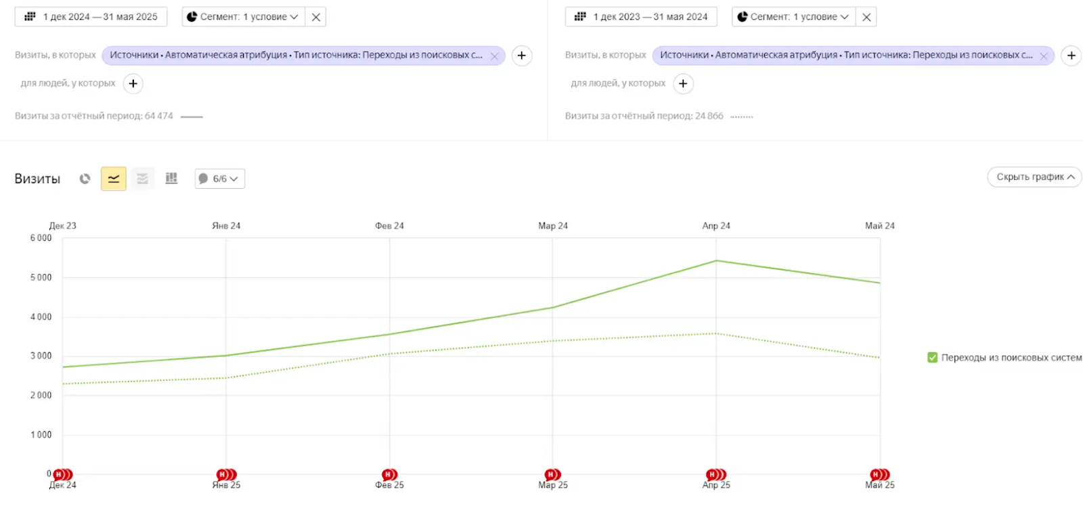Add visit condition in left segment
This screenshot has height=506, width=1083.
pyautogui.click(x=521, y=55)
